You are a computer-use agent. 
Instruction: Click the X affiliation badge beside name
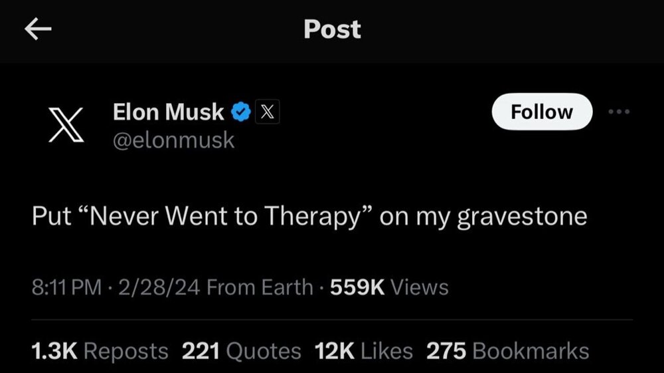(x=266, y=112)
